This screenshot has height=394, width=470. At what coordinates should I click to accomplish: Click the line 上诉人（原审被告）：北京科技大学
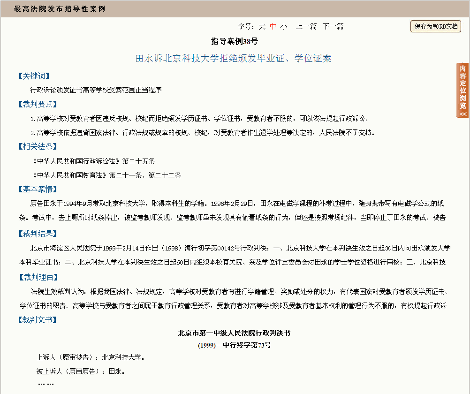pyautogui.click(x=91, y=357)
